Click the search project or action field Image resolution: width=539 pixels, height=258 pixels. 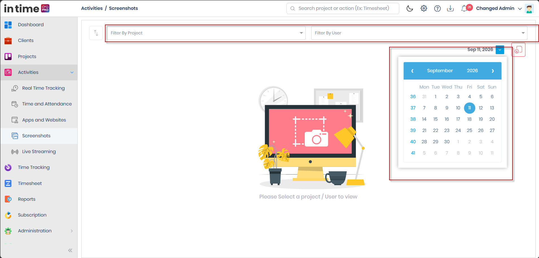[343, 8]
